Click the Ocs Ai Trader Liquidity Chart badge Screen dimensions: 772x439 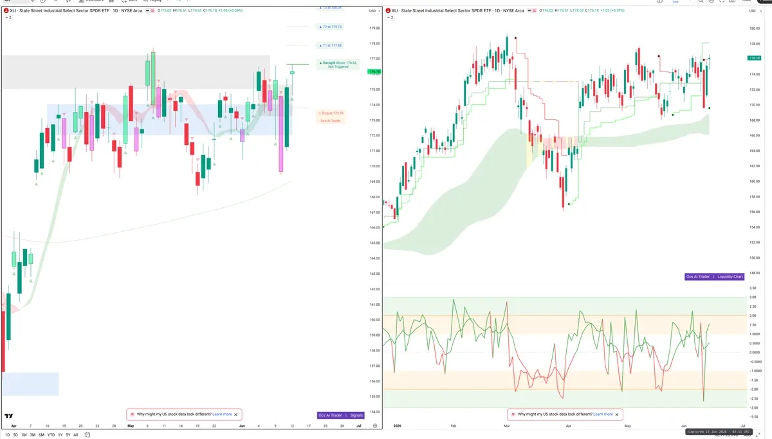[x=715, y=277]
